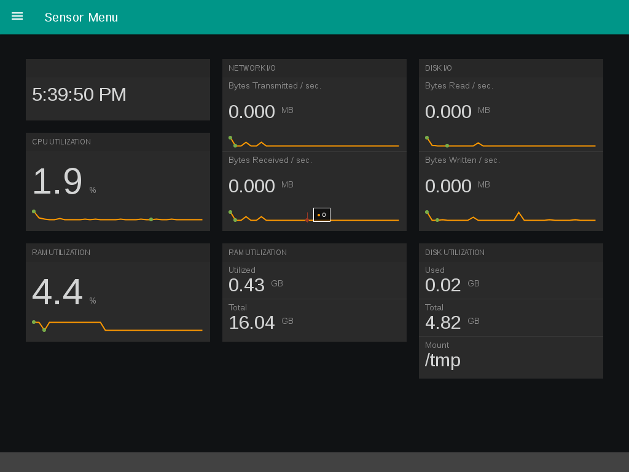
Task: Click the /tmp mount point label
Action: click(x=442, y=360)
